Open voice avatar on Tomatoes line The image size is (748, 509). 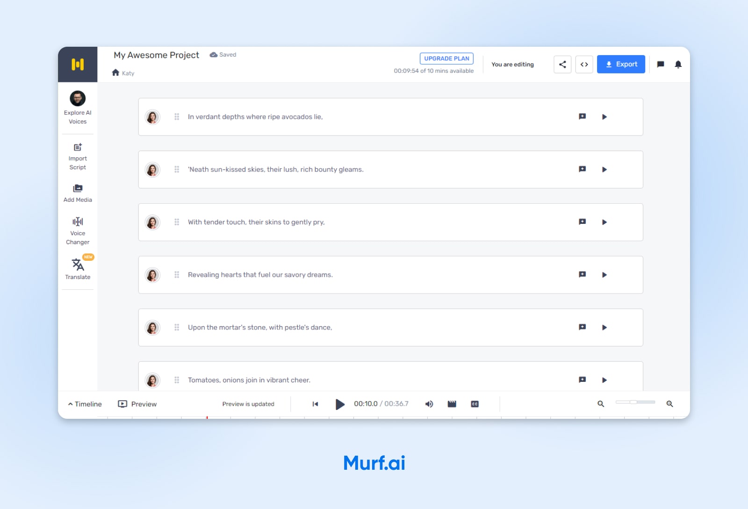pos(152,380)
